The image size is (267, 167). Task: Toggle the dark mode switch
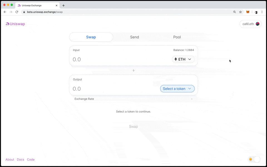point(254,159)
